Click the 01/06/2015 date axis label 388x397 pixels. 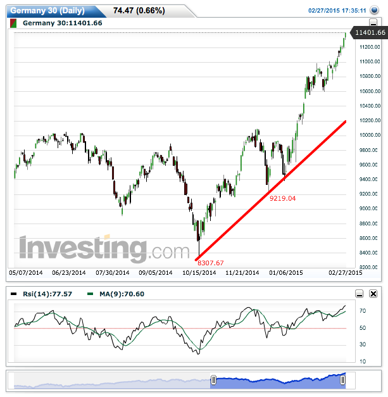tap(286, 273)
